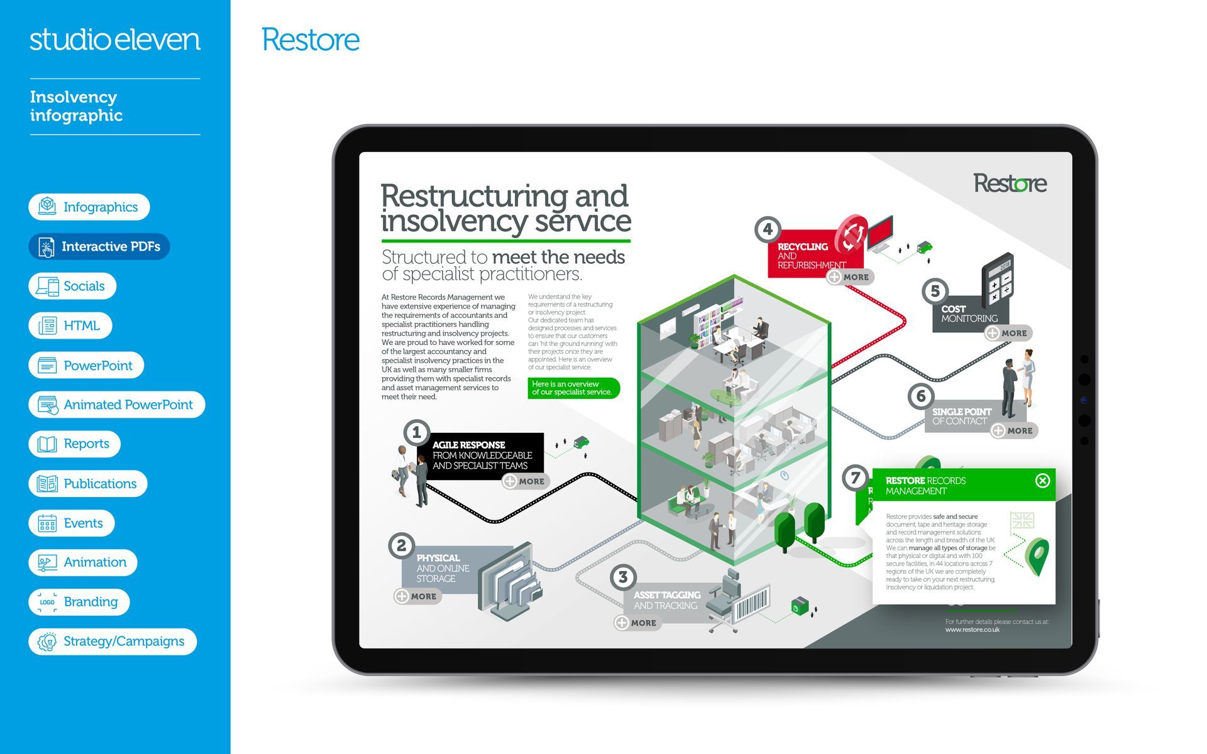Click the Restore project title heading

pyautogui.click(x=311, y=40)
